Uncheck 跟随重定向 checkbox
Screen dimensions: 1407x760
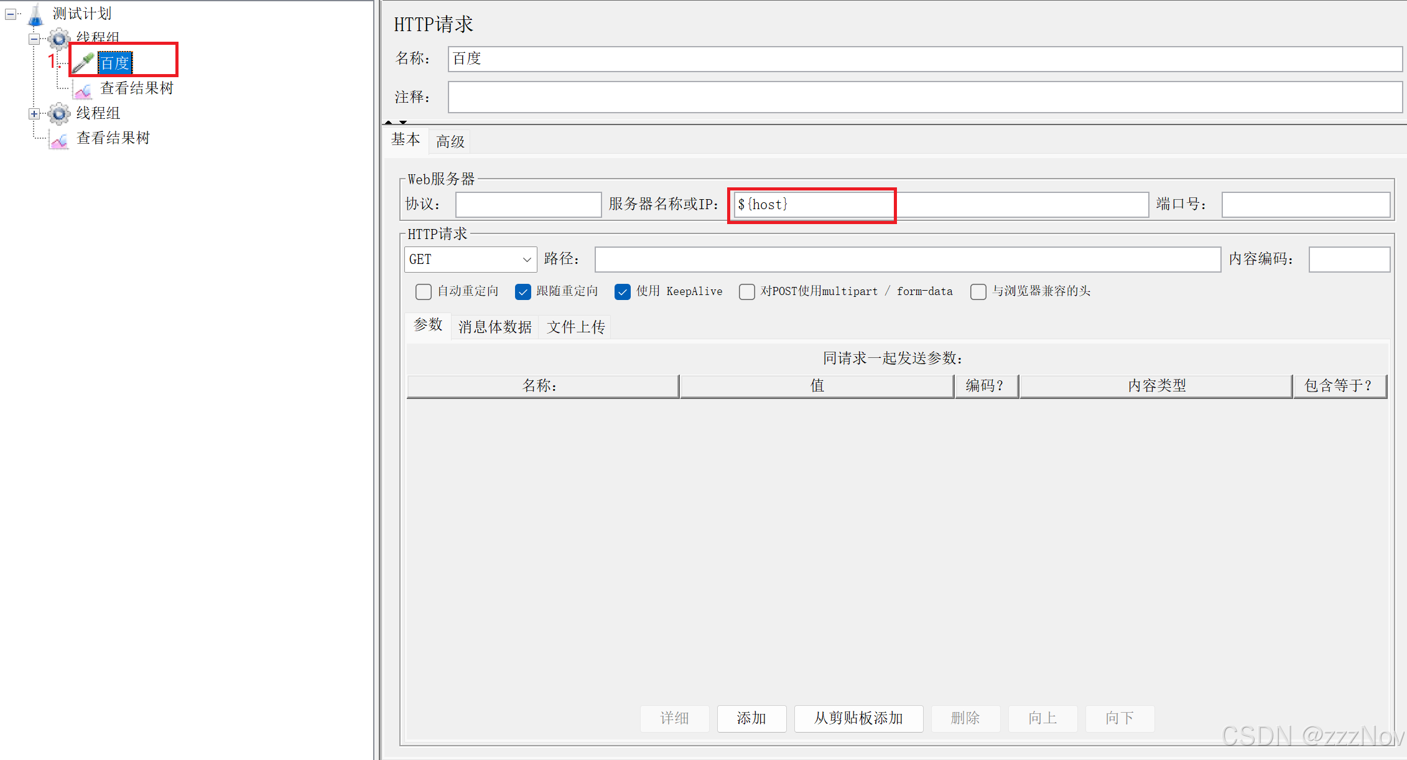(x=523, y=292)
